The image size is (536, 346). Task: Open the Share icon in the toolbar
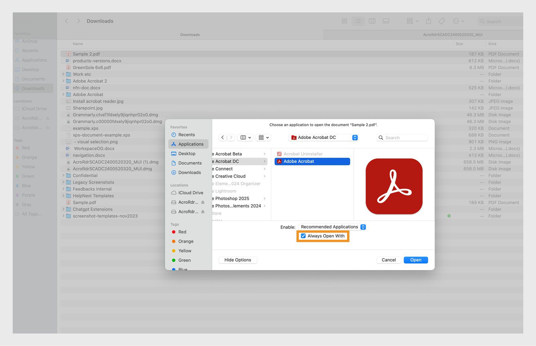coord(428,21)
